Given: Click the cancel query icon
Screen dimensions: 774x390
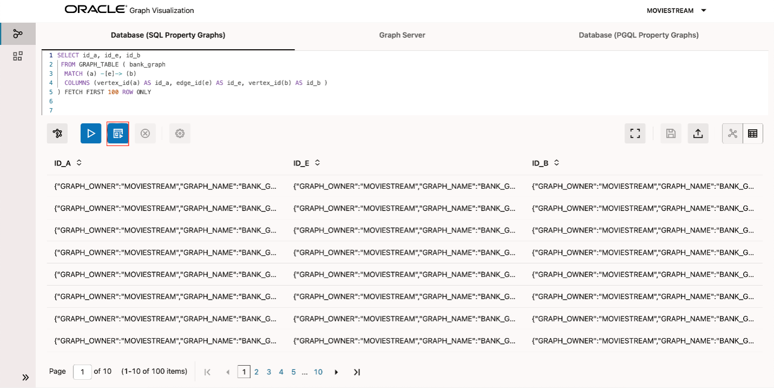Looking at the screenshot, I should click(145, 133).
